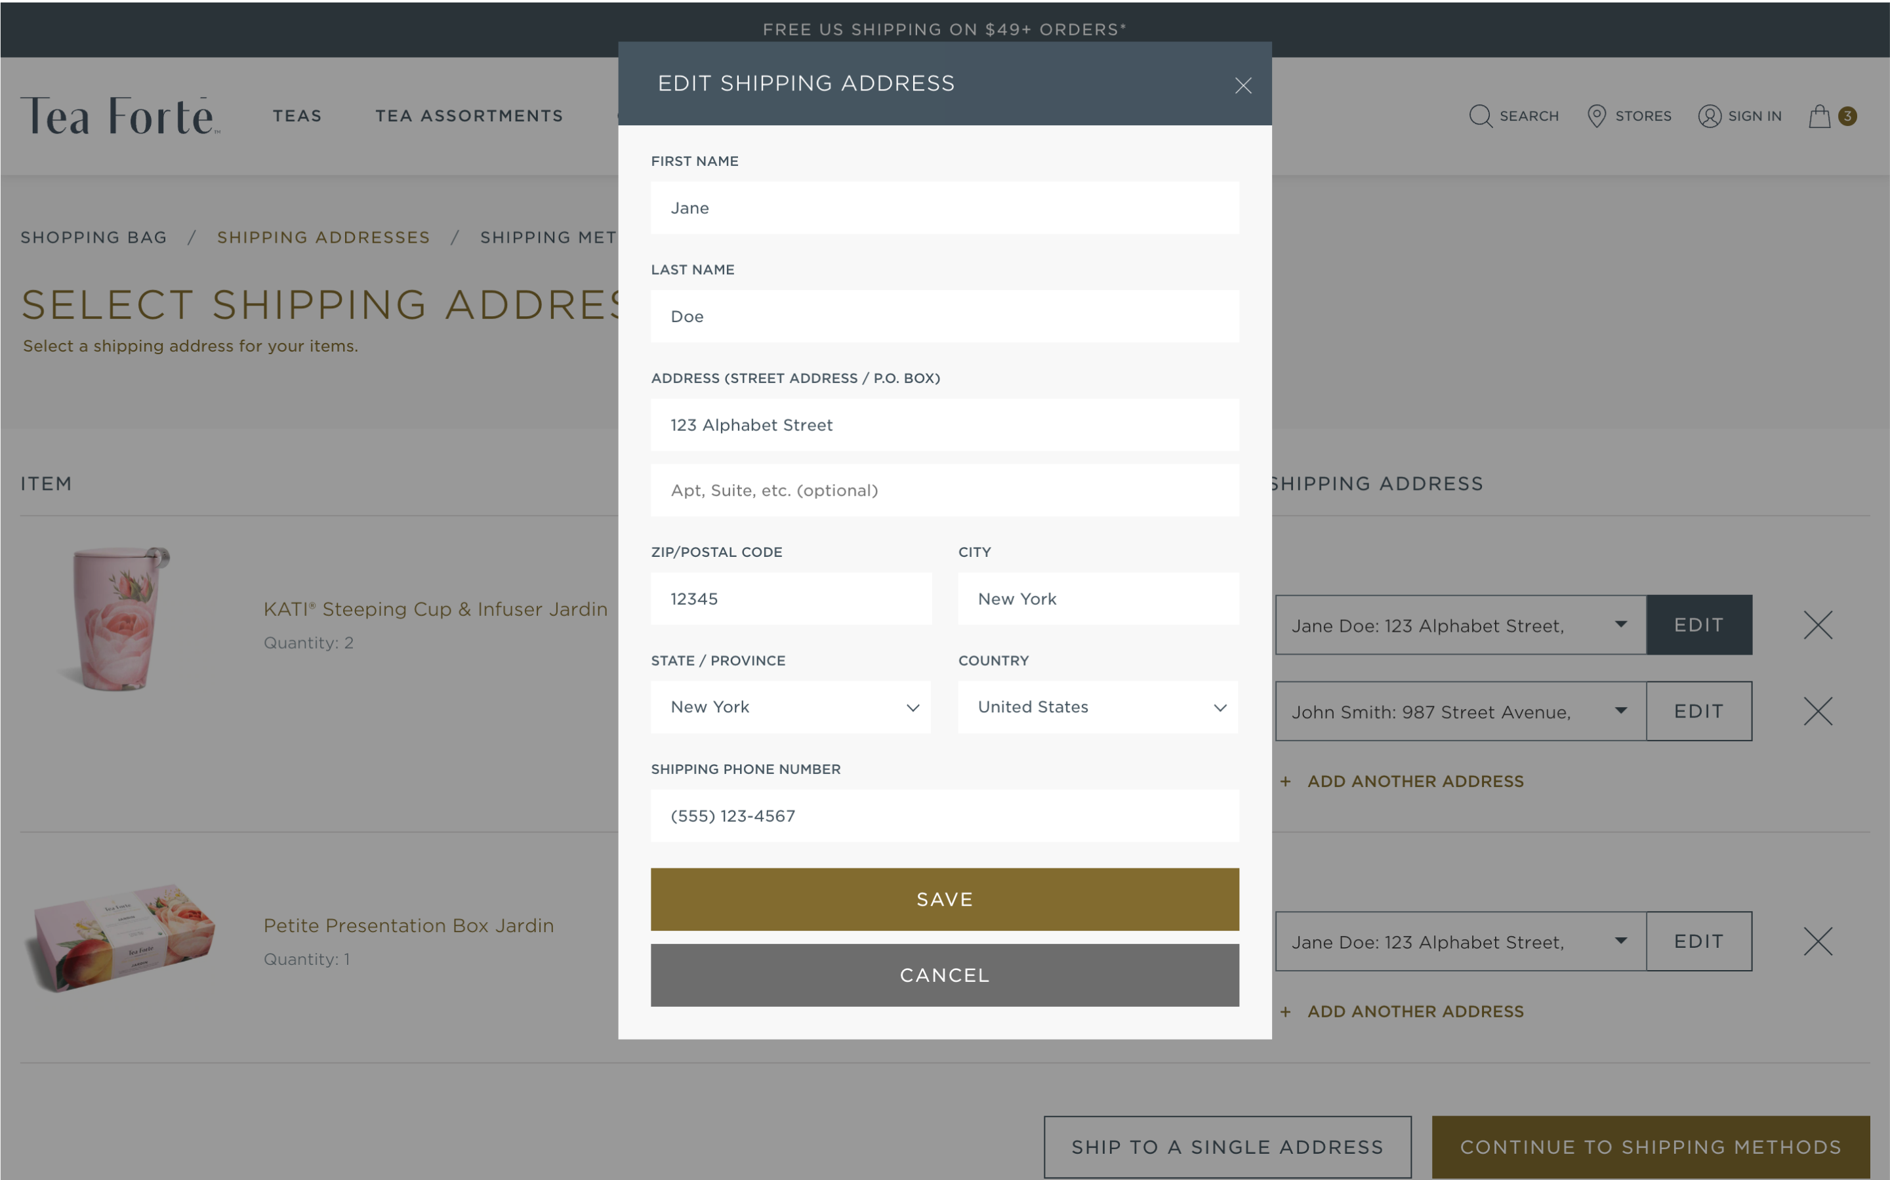Screen dimensions: 1890x1180
Task: Click the Stores location pin icon
Action: coord(1595,115)
